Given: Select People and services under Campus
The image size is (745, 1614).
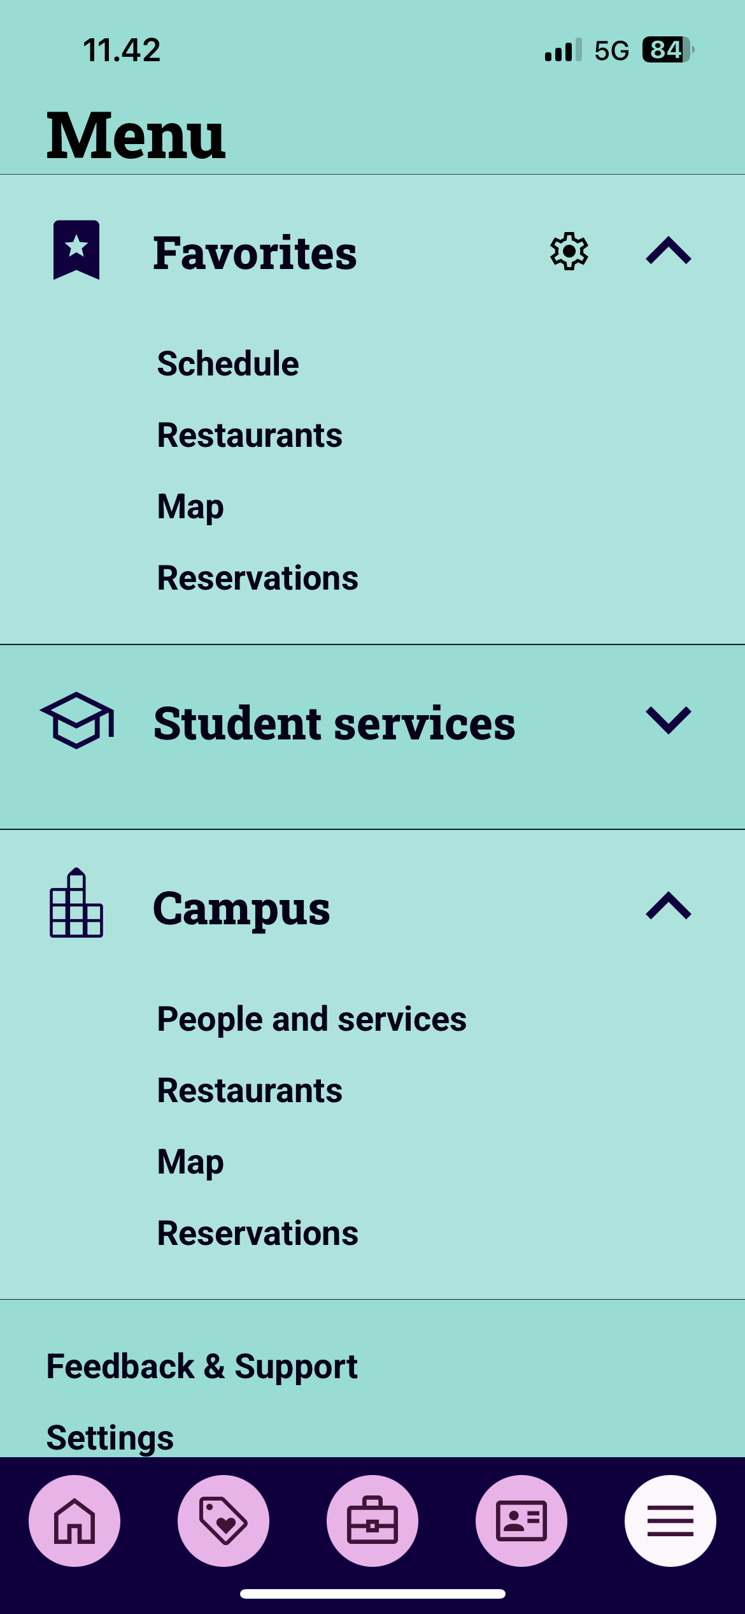Looking at the screenshot, I should tap(311, 1019).
